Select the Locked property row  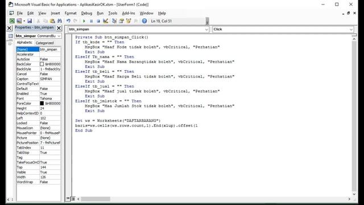[38, 123]
